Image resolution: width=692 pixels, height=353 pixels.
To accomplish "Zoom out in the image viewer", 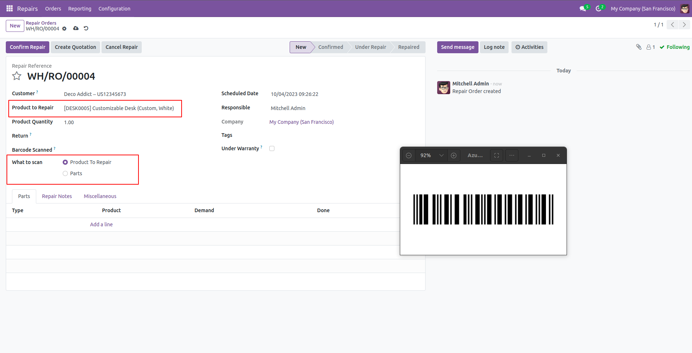I will pyautogui.click(x=409, y=155).
